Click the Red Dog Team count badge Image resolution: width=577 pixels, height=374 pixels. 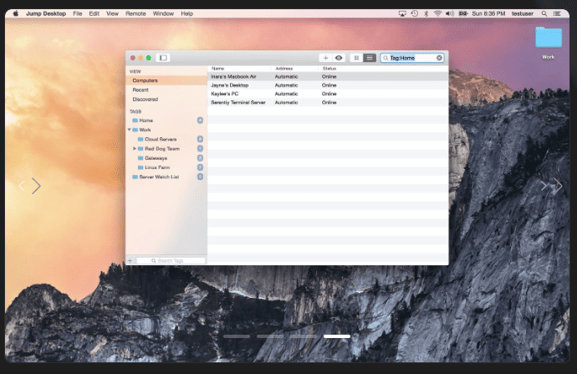200,148
